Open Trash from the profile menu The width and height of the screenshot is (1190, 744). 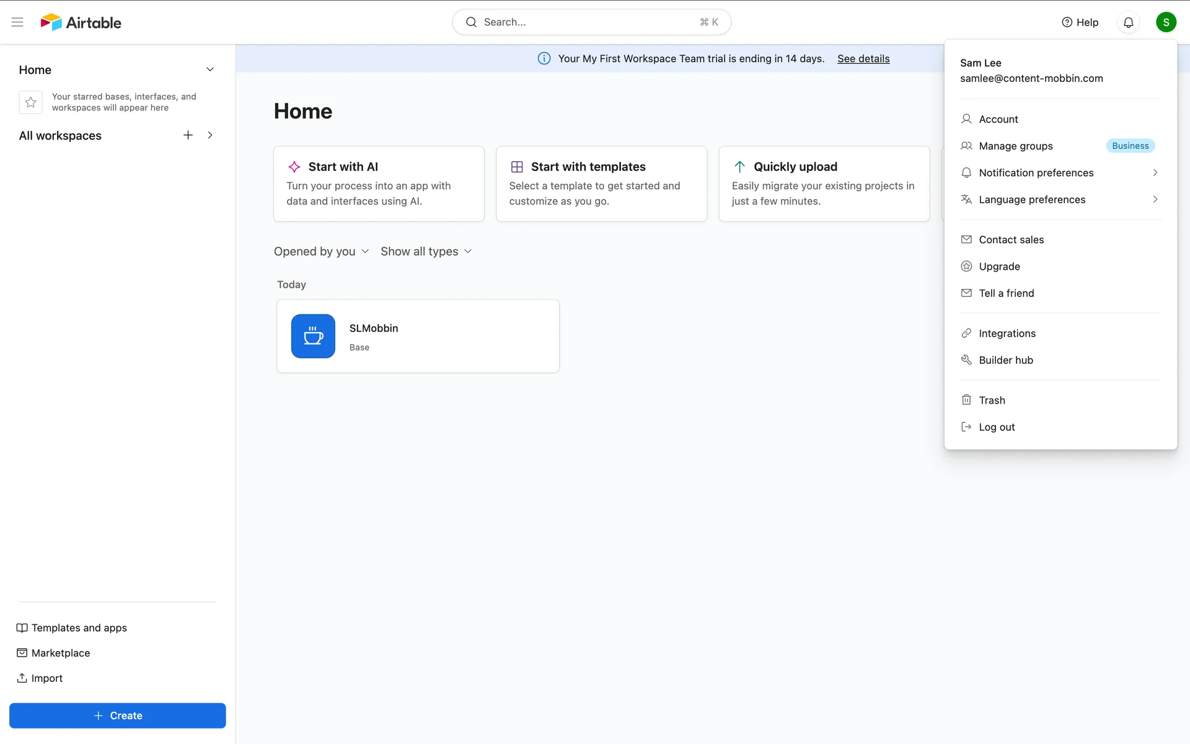click(992, 401)
